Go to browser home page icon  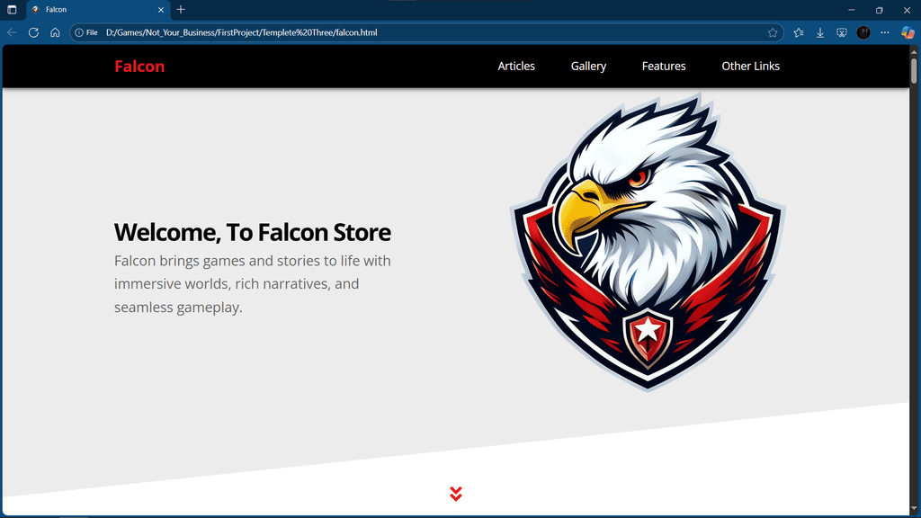[x=55, y=33]
